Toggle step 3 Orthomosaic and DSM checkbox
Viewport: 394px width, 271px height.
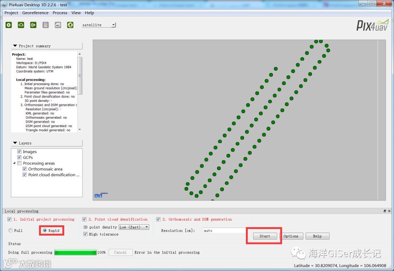(x=158, y=219)
